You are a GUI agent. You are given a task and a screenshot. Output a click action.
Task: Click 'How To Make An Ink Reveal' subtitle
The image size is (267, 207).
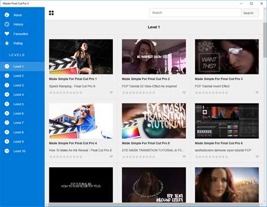(80, 150)
